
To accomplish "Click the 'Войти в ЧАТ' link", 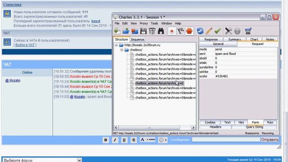I will coord(25,45).
